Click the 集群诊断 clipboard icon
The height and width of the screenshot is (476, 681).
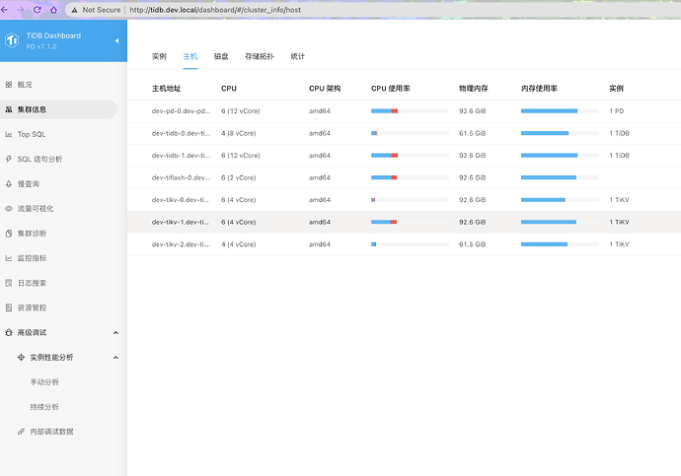coord(9,234)
